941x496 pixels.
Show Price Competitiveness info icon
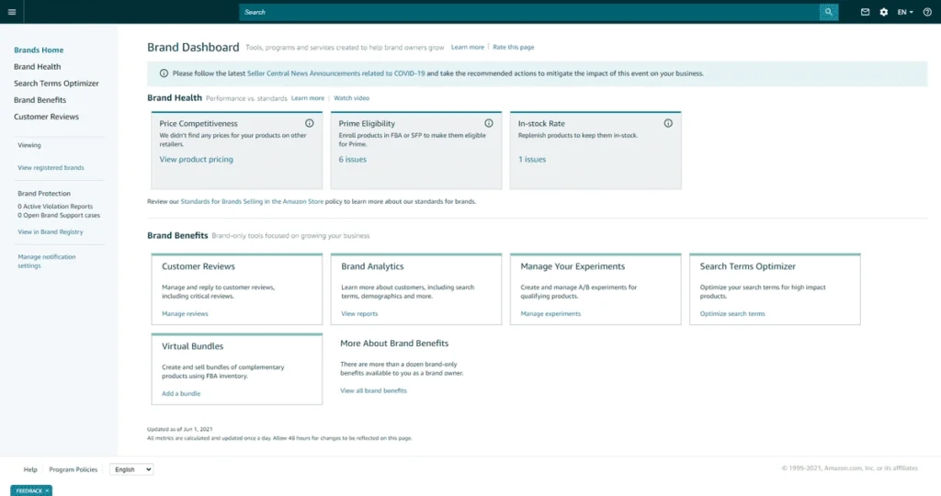point(309,123)
